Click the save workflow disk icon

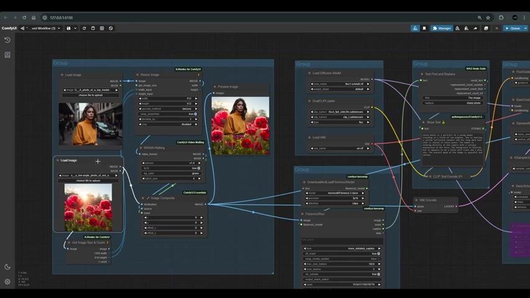pos(69,29)
